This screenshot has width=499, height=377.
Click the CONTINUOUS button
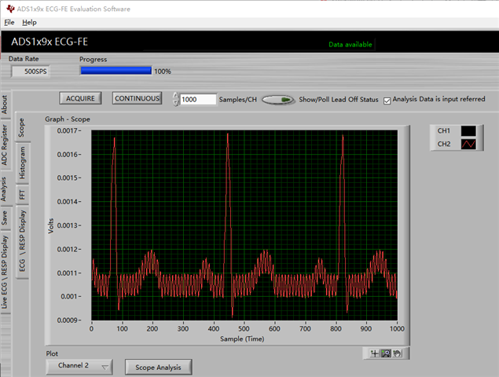point(138,98)
